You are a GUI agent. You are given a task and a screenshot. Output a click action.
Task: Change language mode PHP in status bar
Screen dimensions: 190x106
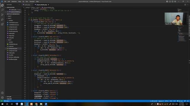point(175,101)
